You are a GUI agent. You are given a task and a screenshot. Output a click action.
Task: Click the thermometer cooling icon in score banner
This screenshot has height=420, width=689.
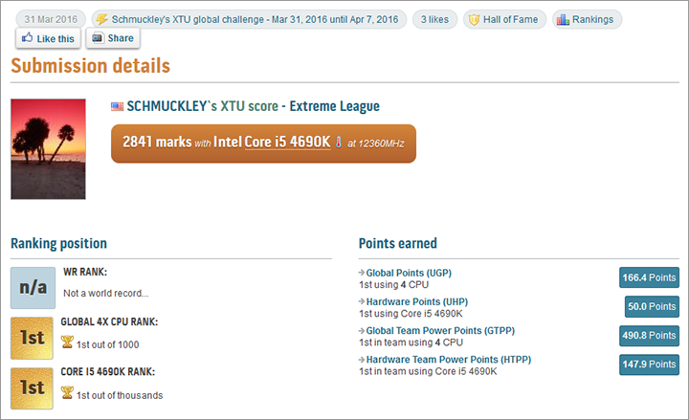pyautogui.click(x=339, y=142)
